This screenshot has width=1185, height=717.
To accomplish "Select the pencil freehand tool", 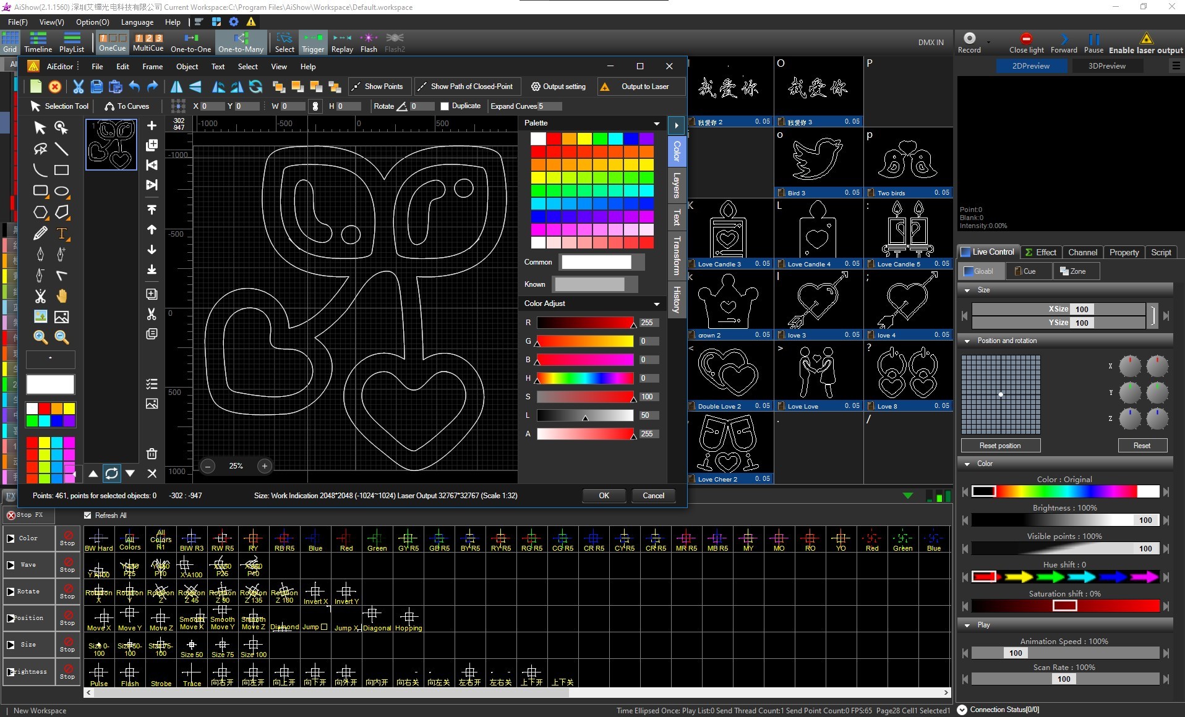I will [x=40, y=233].
